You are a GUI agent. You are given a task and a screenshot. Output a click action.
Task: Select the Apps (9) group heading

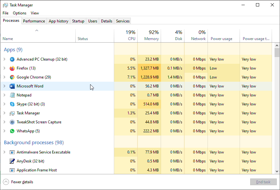[x=13, y=50]
